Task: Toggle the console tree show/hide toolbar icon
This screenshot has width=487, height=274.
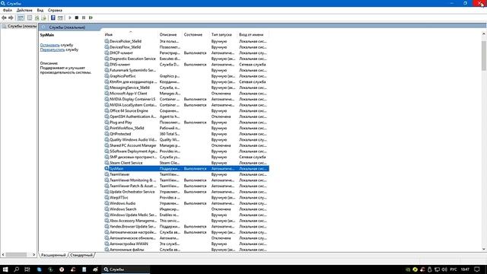Action: tap(21, 18)
